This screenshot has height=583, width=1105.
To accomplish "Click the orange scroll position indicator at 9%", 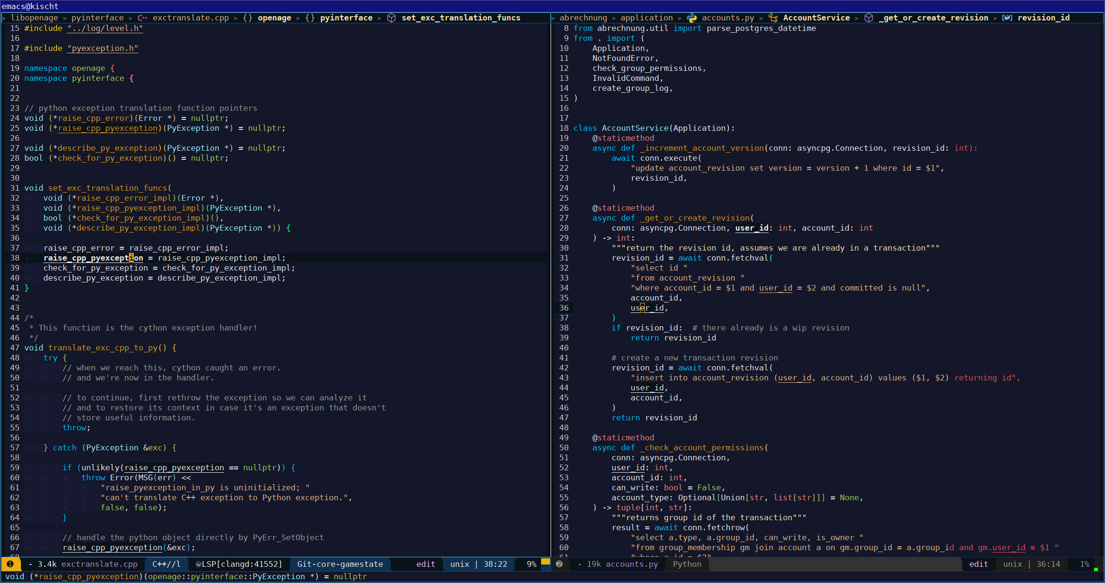I will click(545, 562).
